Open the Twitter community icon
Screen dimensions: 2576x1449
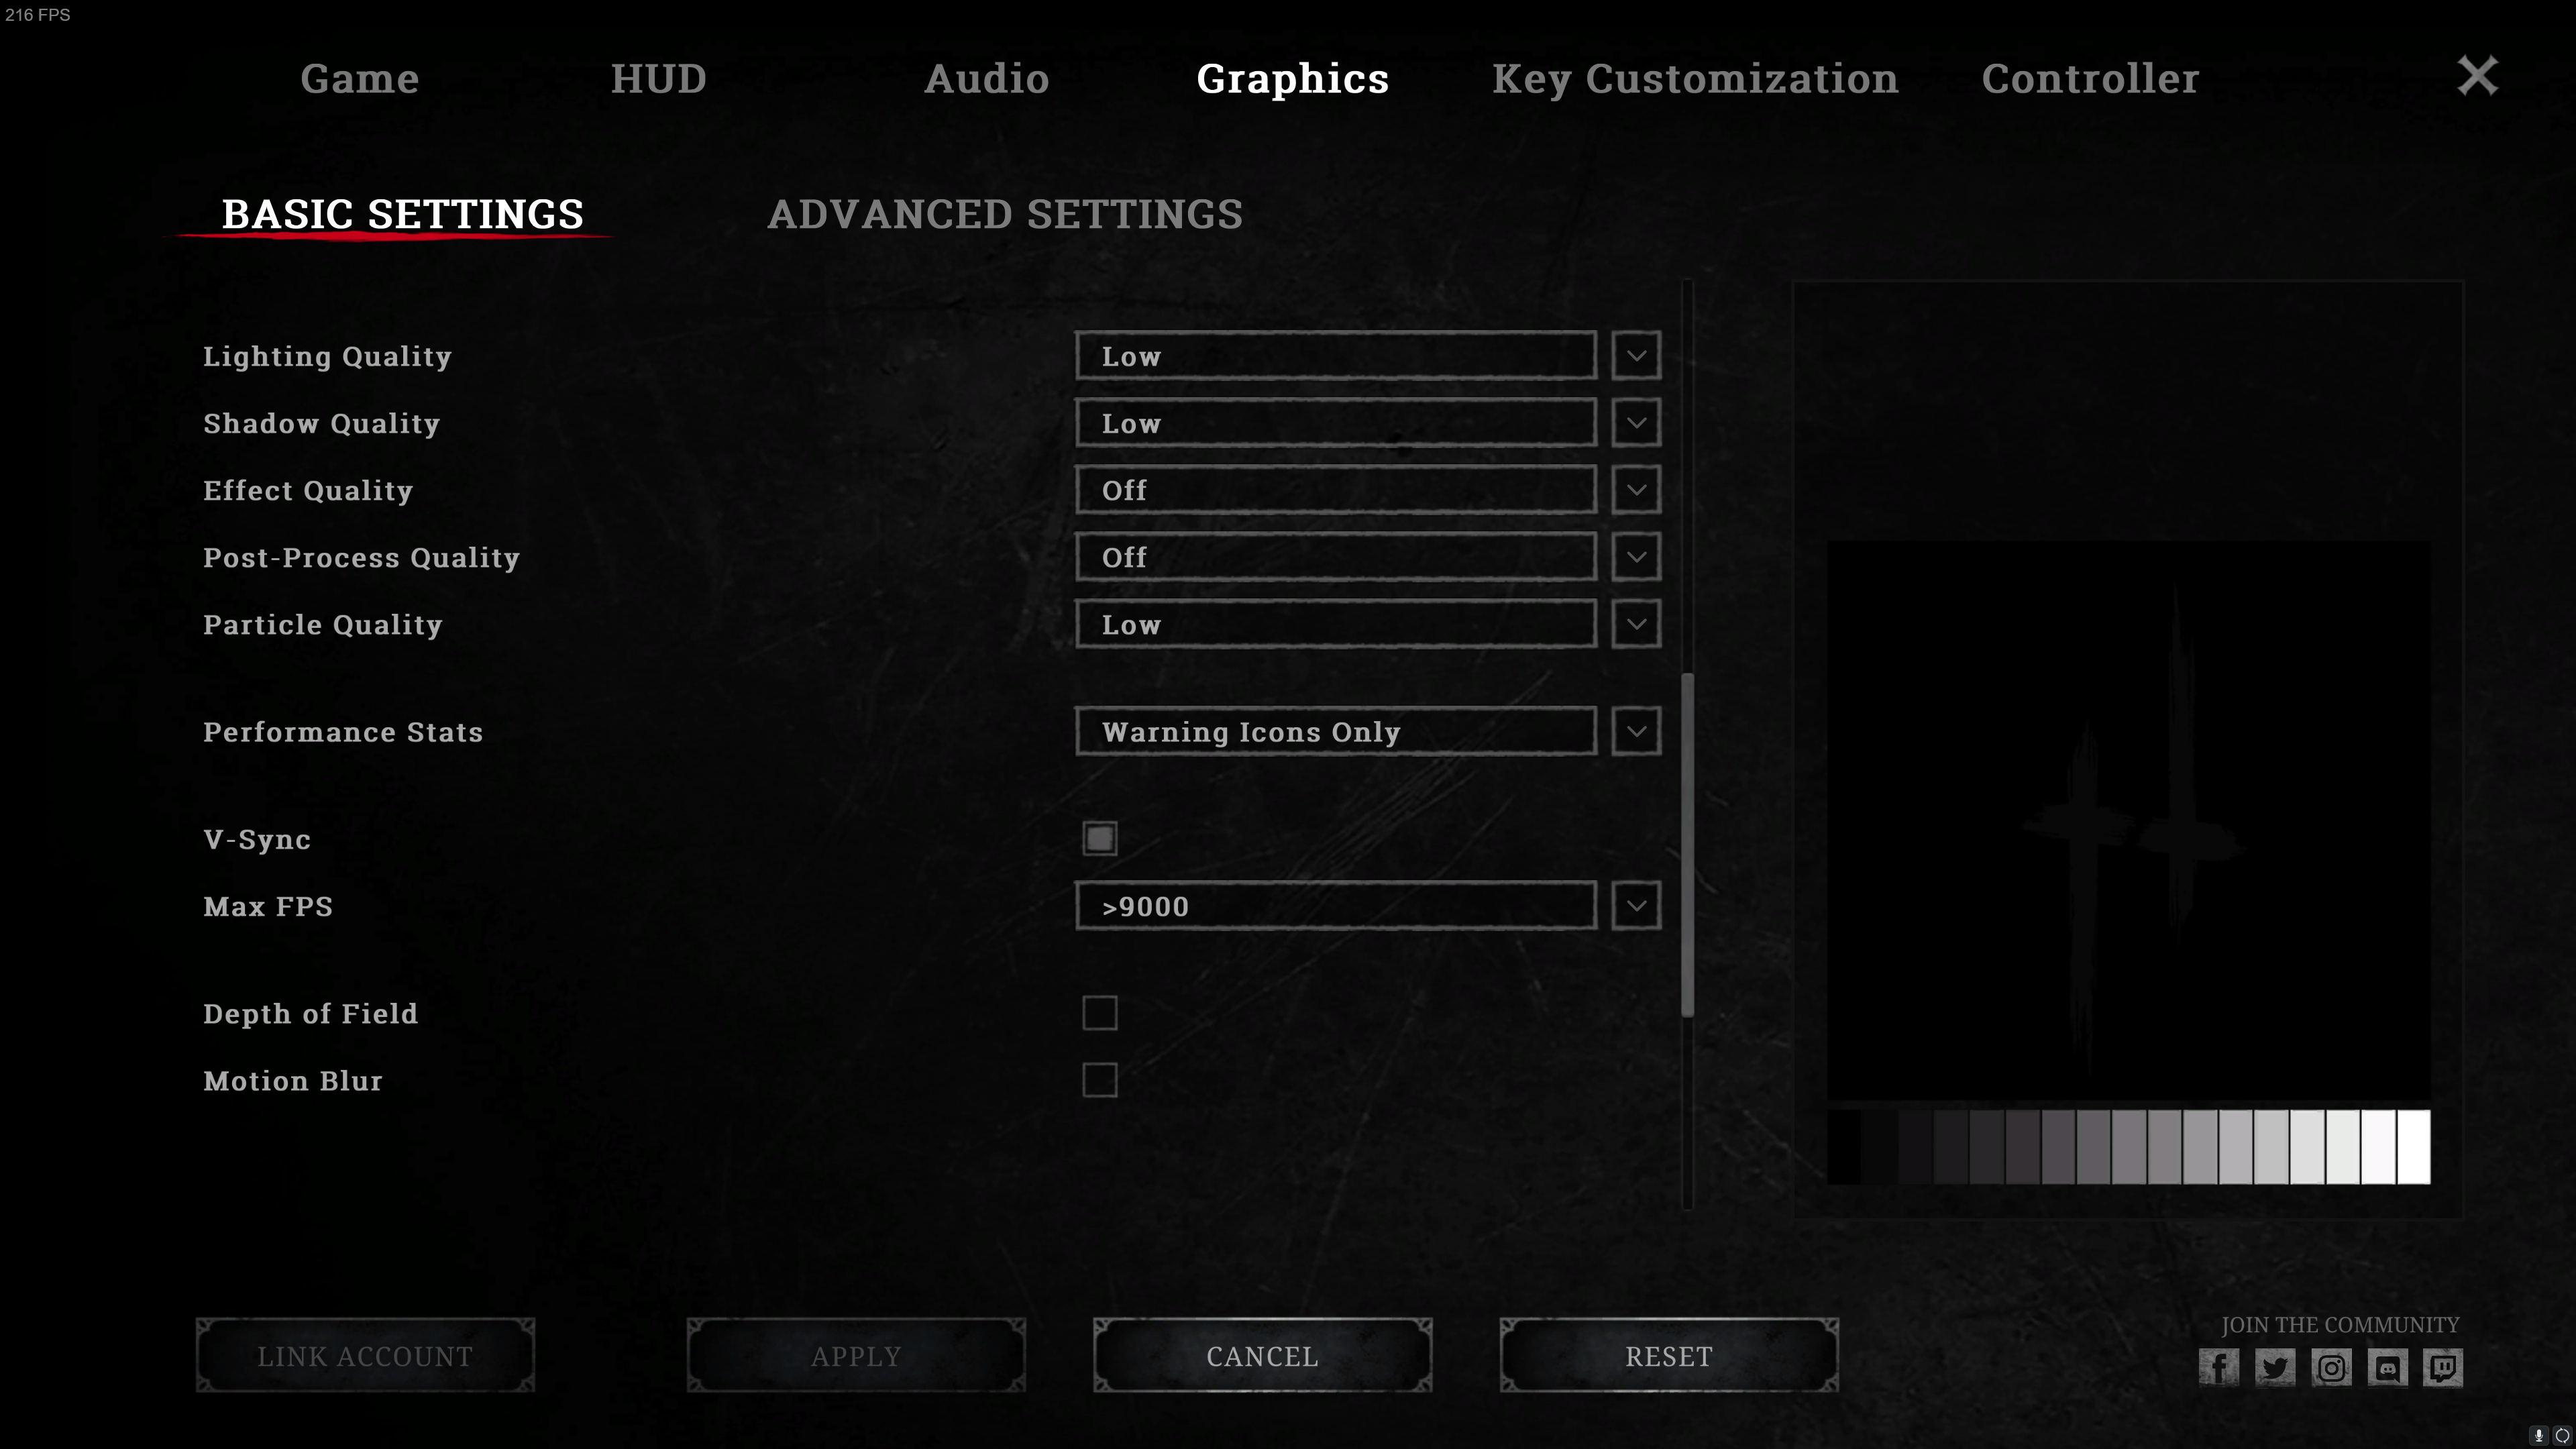[x=2275, y=1367]
